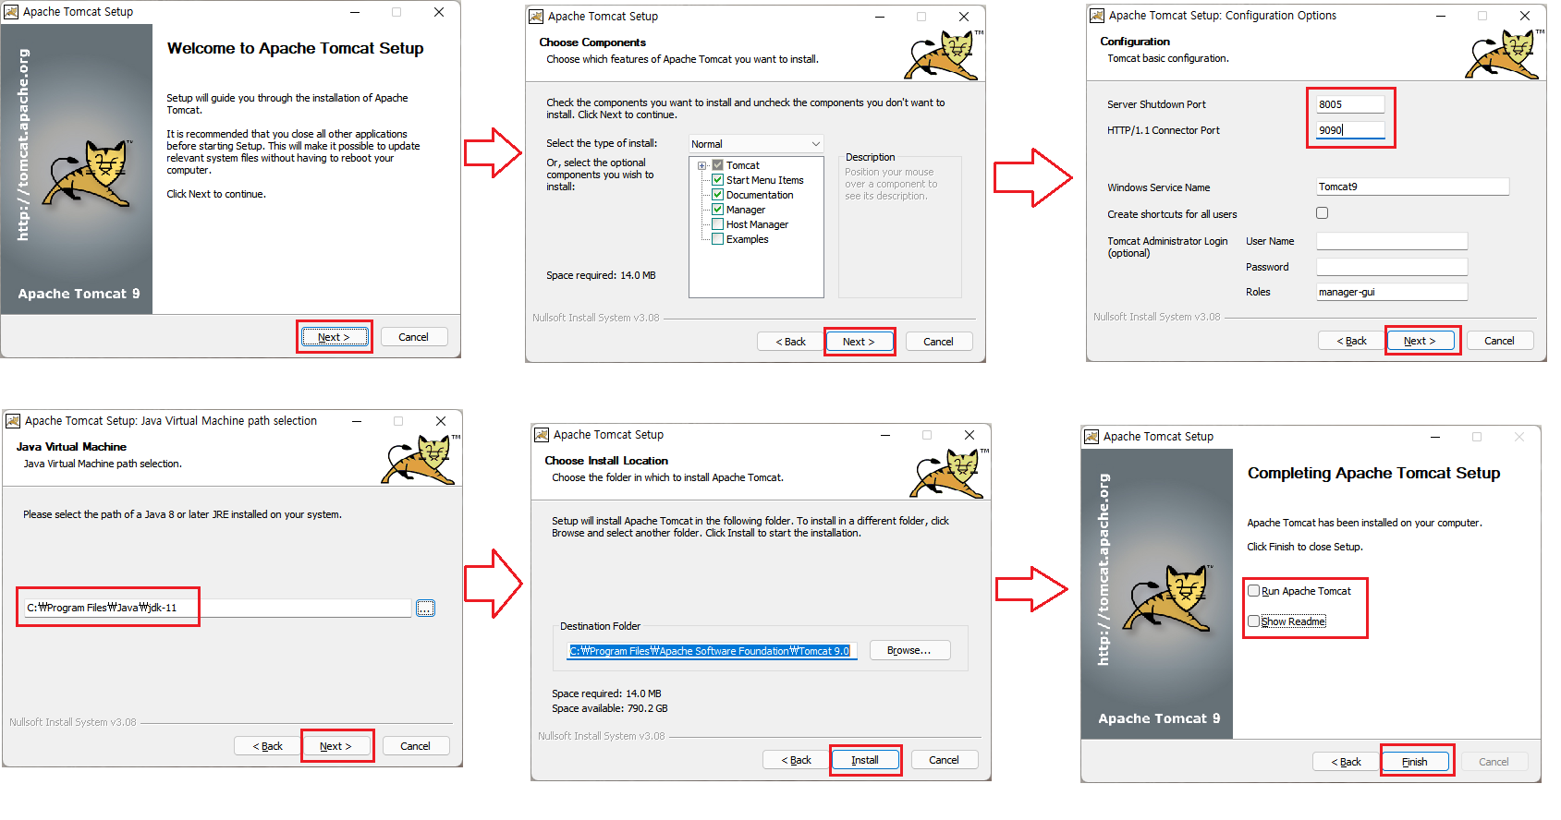Click Next in the Configuration Options window
This screenshot has width=1561, height=820.
[1420, 341]
